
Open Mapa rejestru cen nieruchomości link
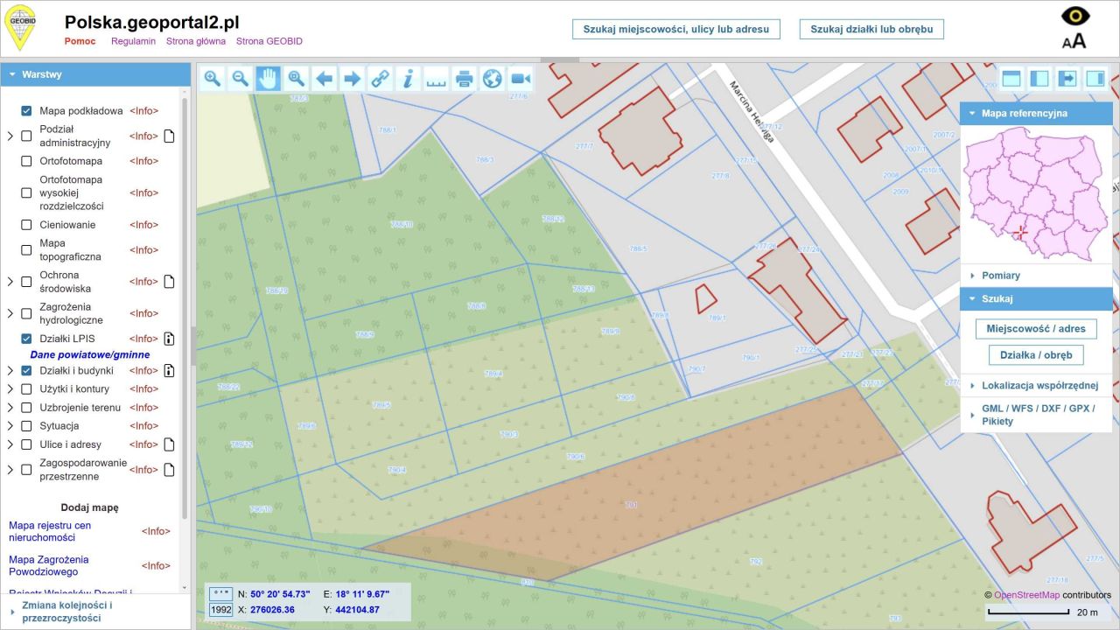50,531
